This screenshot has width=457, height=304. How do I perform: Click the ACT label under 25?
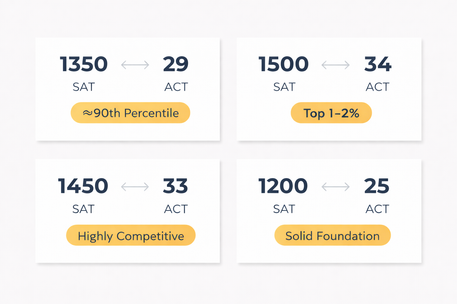(x=377, y=209)
